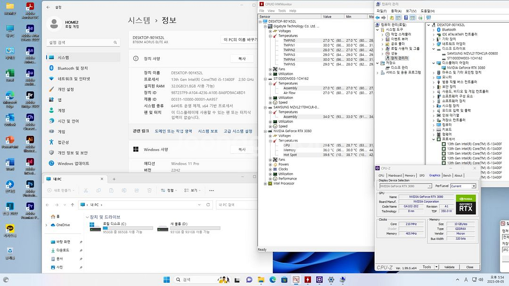Click the 복사 button beside 장치 사양
509x286 pixels.
click(242, 59)
